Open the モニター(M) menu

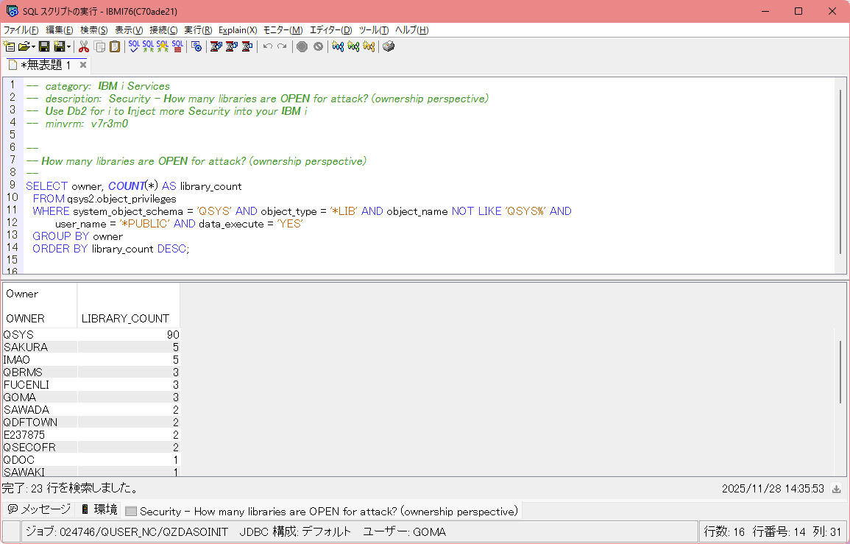point(283,30)
